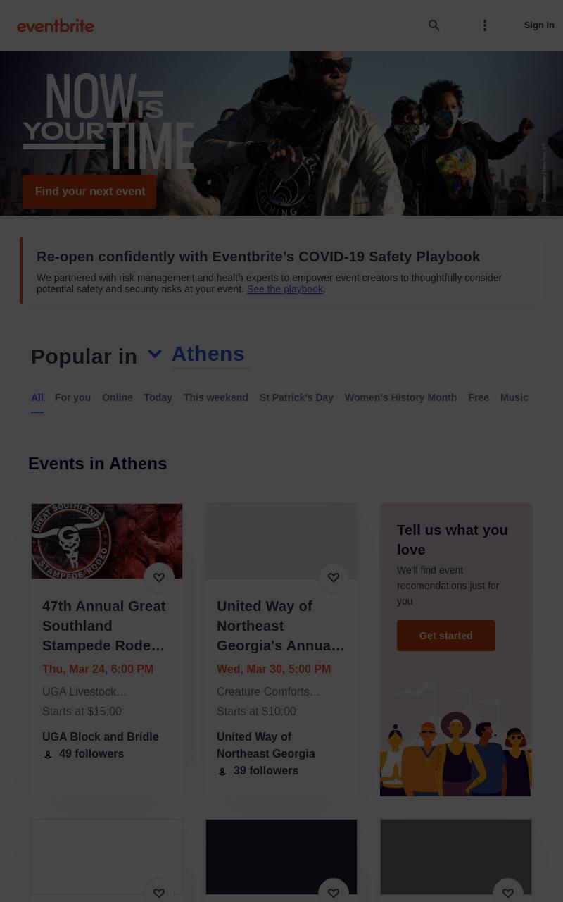This screenshot has width=563, height=902.
Task: Favorite the bottom-middle dark event card
Action: 334,892
